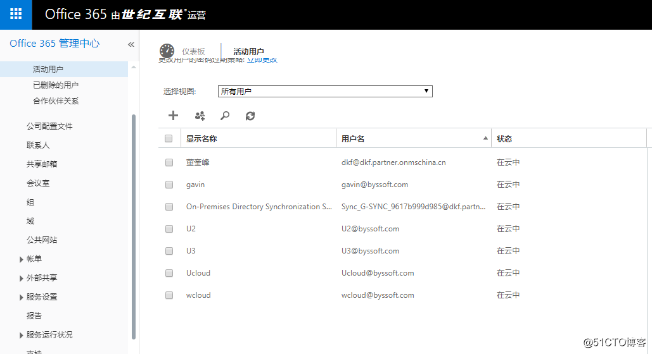Click username gavin@byssoft.com
652x354 pixels.
(374, 185)
